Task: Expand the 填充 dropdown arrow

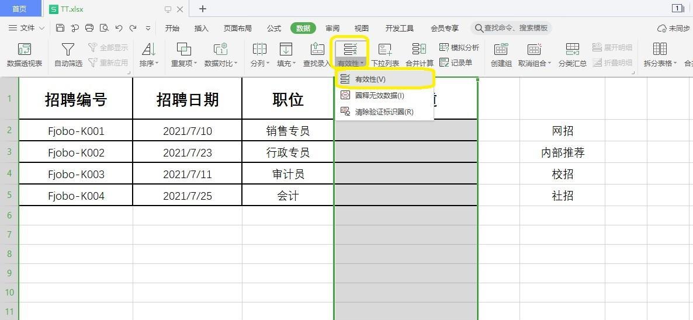Action: 294,64
